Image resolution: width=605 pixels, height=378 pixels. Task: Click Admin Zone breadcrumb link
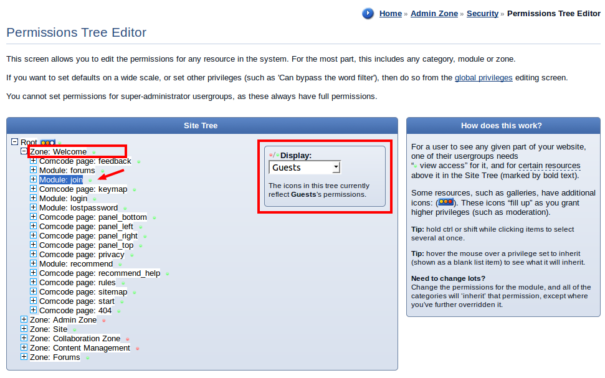pos(434,14)
